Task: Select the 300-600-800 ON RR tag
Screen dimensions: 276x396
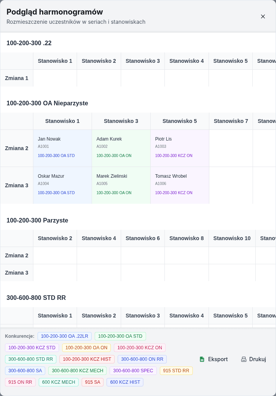Action: coord(142,359)
